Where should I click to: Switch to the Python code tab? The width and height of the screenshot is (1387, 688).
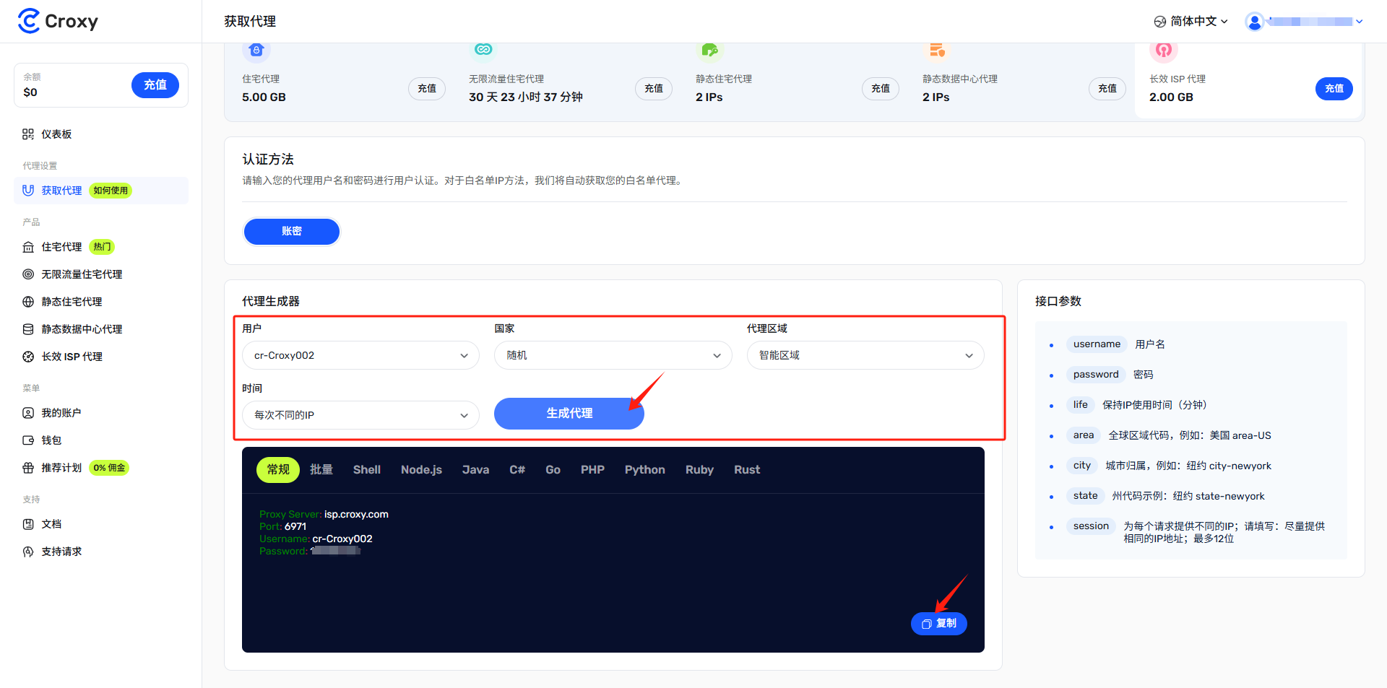point(644,470)
